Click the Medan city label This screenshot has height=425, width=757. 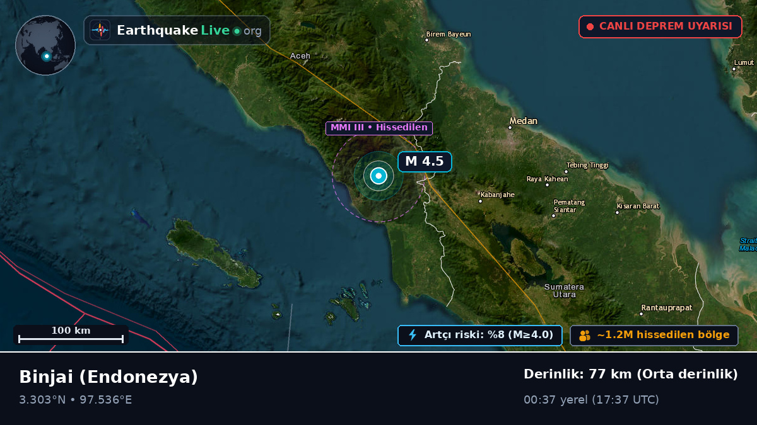pyautogui.click(x=524, y=121)
